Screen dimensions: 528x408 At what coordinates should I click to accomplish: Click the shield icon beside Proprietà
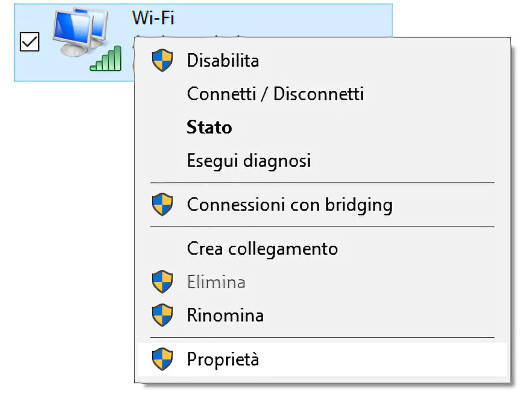162,360
